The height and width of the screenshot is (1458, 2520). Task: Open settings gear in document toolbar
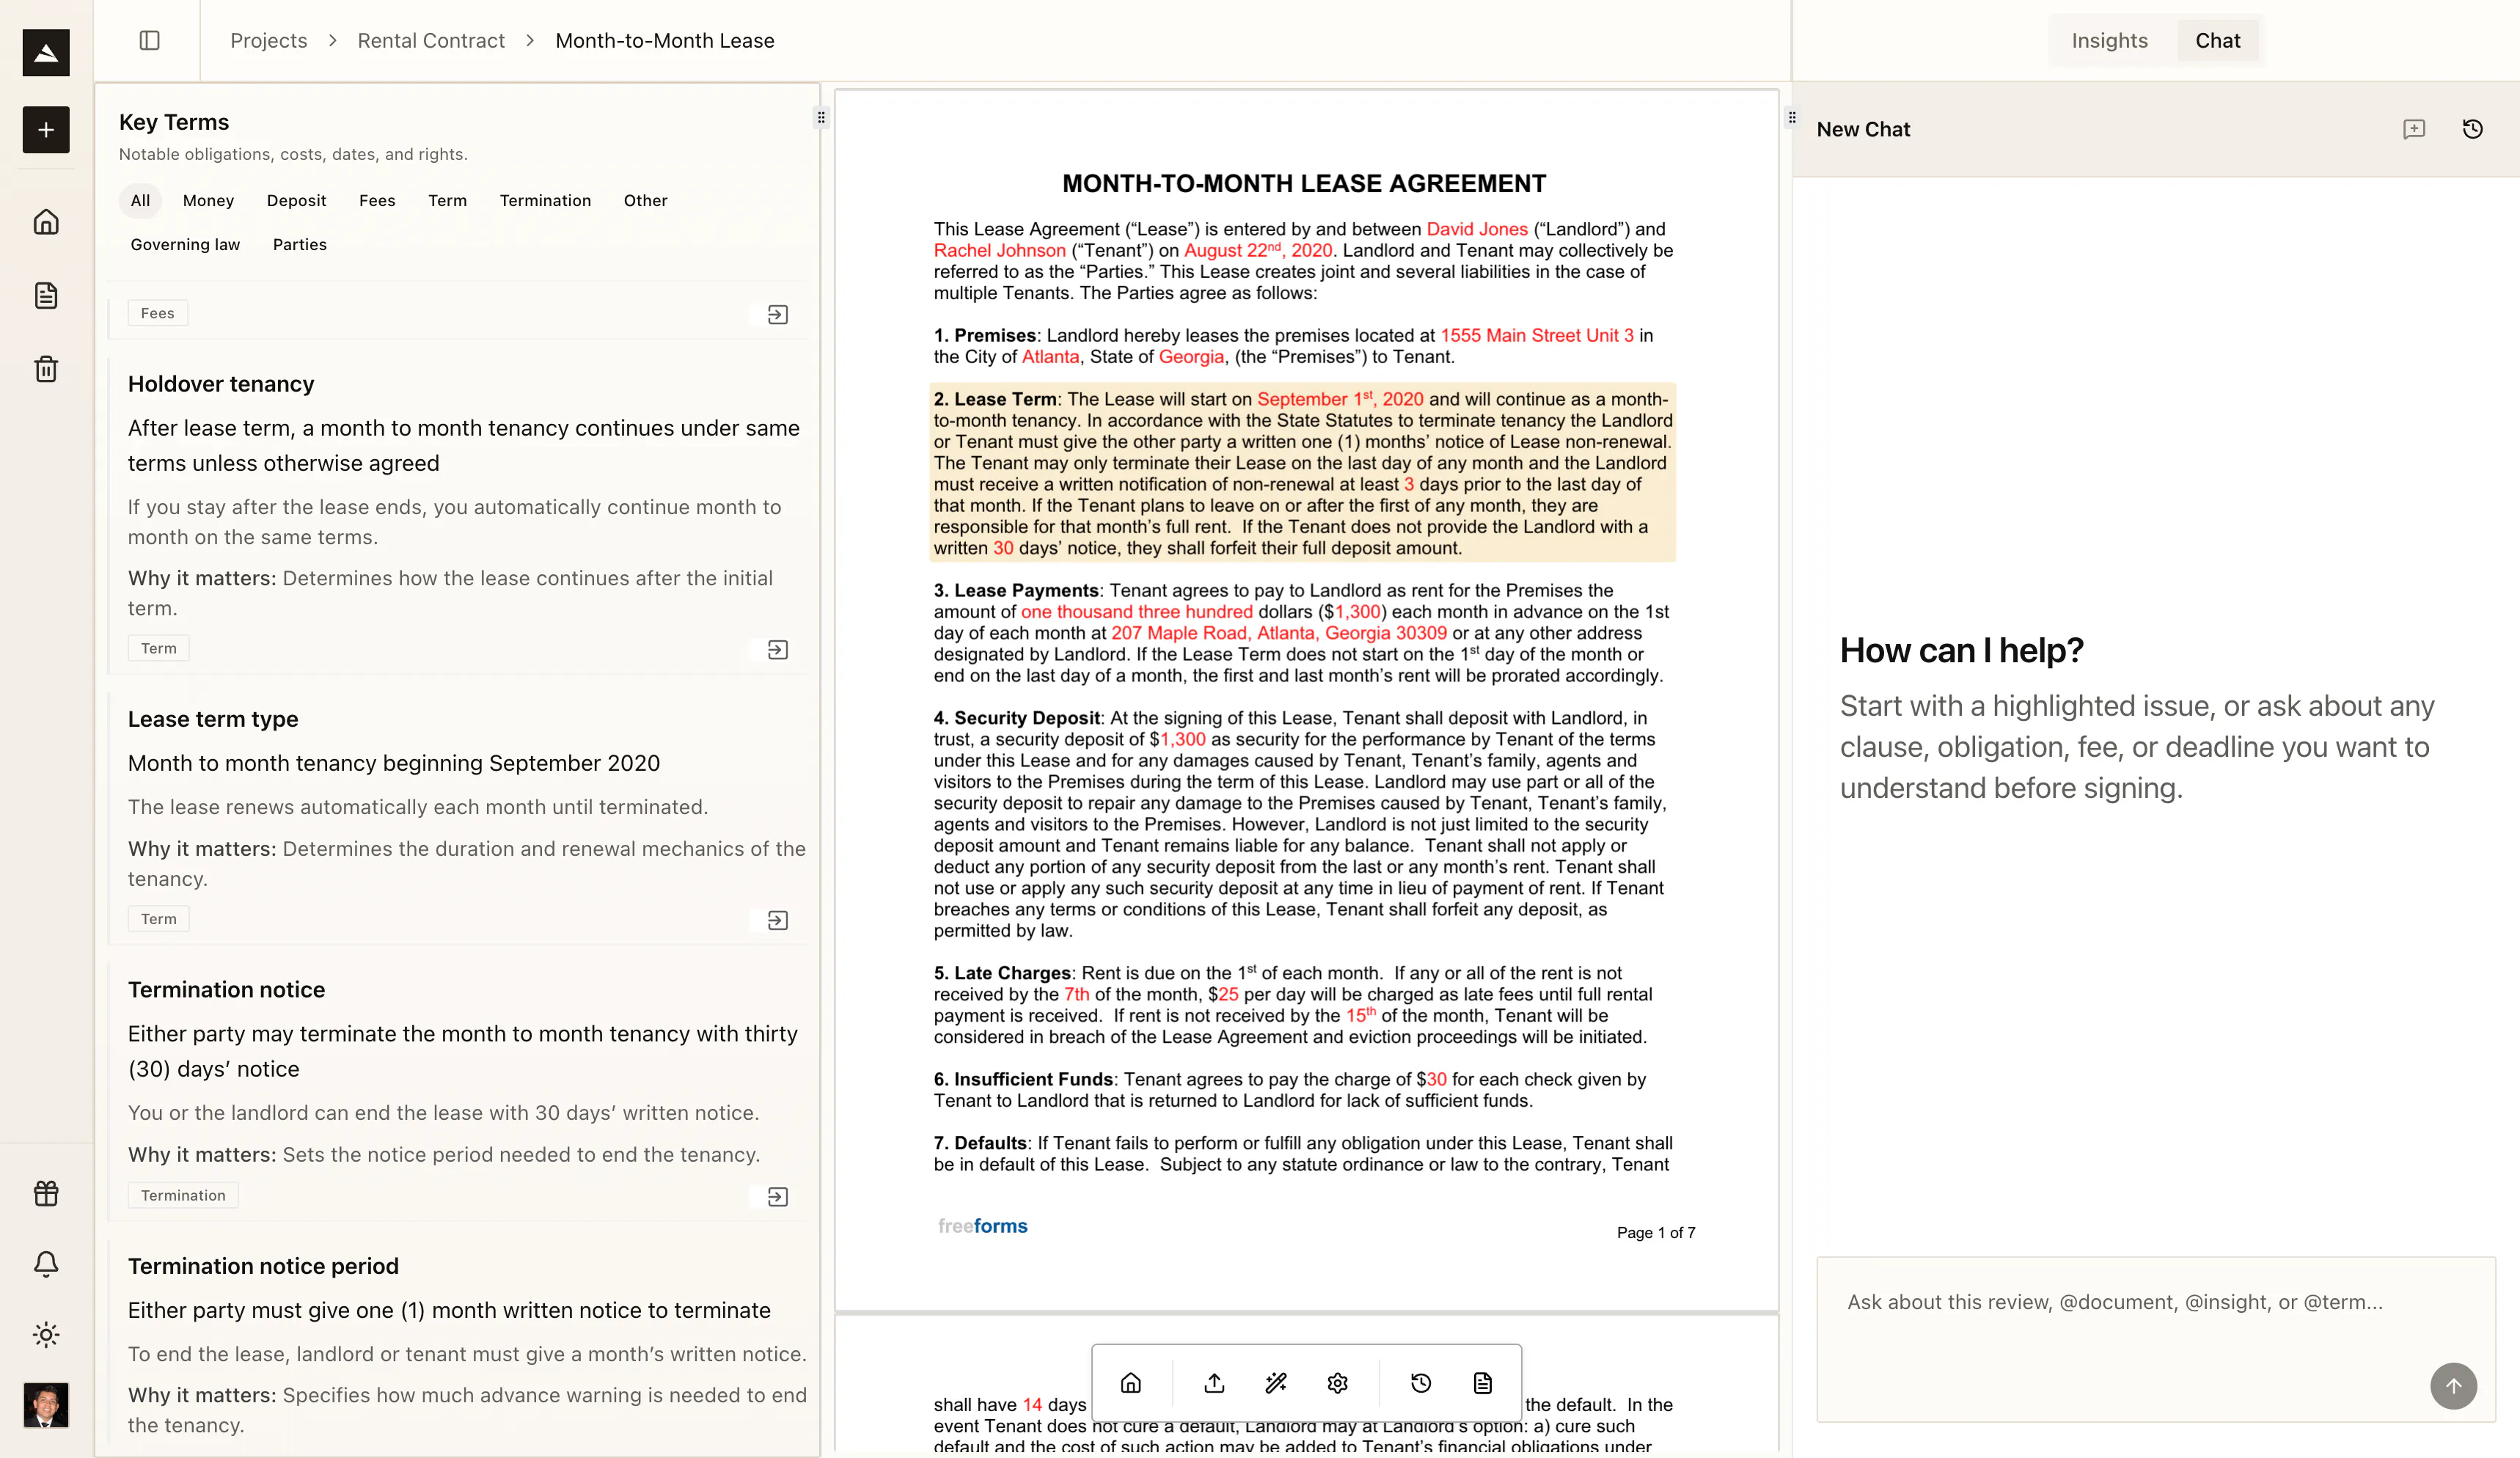point(1338,1383)
